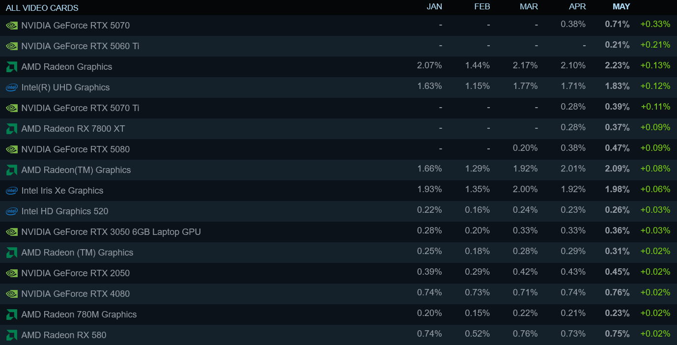Click the AMD icon next to RX 7800 XT
This screenshot has width=677, height=345.
[12, 129]
